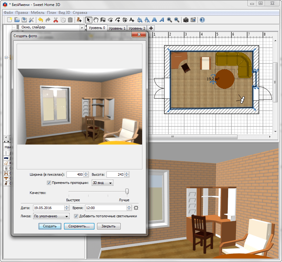282x262 pixels.
Task: Toggle the Применить пропорции checkbox
Action: tap(49, 183)
